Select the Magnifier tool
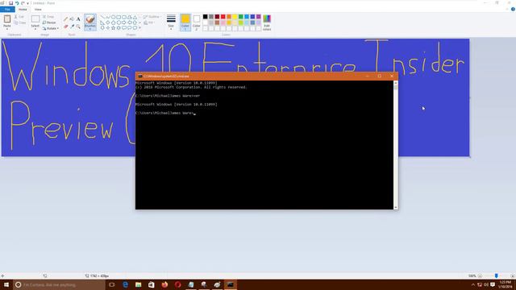The height and width of the screenshot is (290, 516). point(78,27)
